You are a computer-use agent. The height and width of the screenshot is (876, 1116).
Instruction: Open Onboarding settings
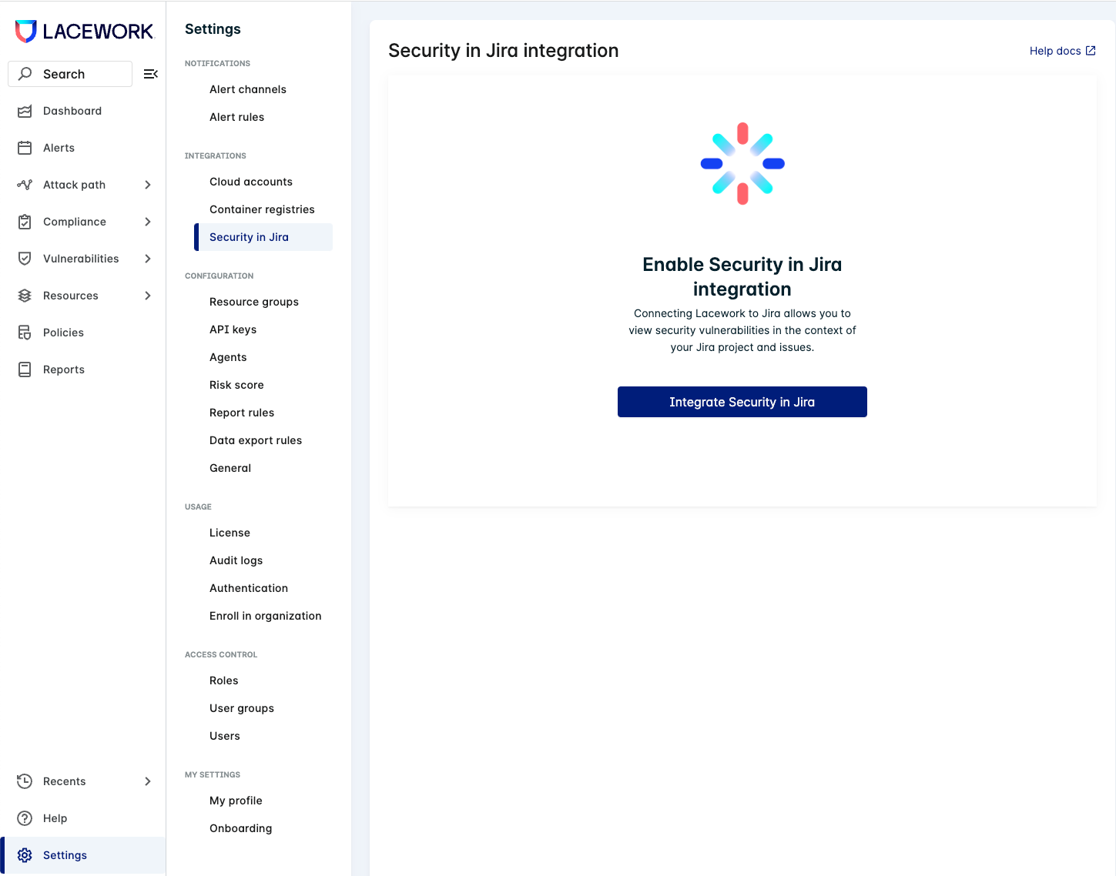click(240, 828)
